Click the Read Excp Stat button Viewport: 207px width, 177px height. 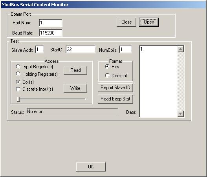(115, 99)
